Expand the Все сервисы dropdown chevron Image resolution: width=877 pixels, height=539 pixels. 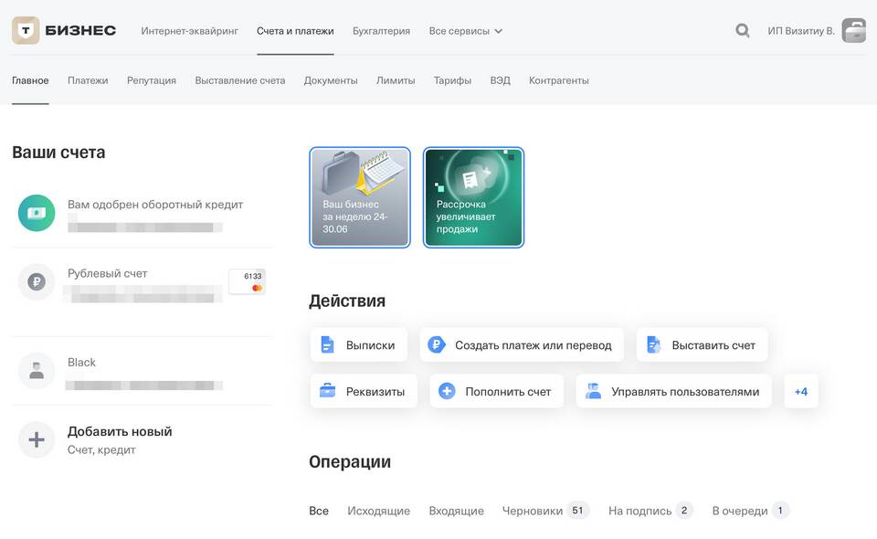pyautogui.click(x=499, y=31)
